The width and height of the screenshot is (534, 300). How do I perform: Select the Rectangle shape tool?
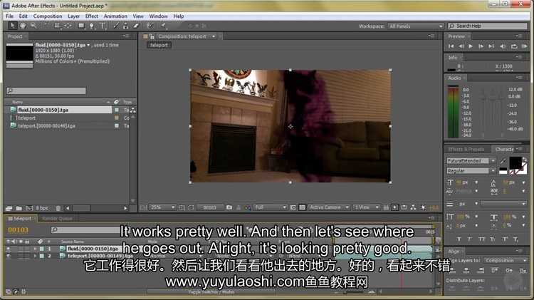81,26
